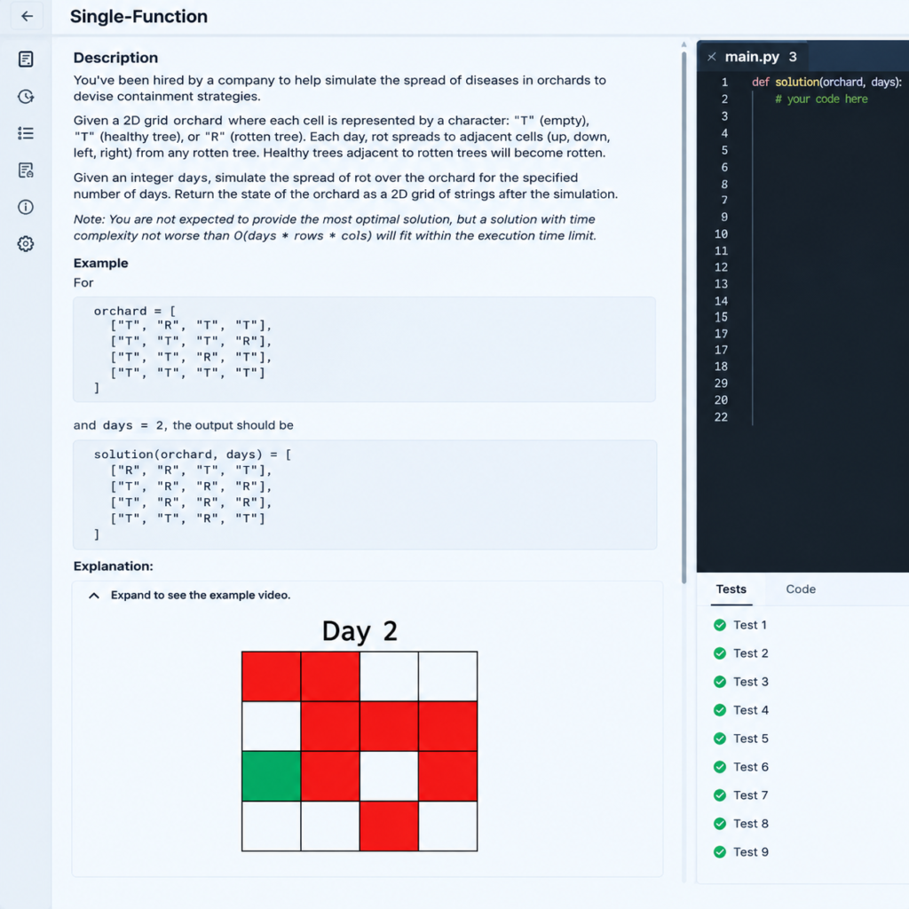
Task: Close the main.py editor tab
Action: [712, 57]
